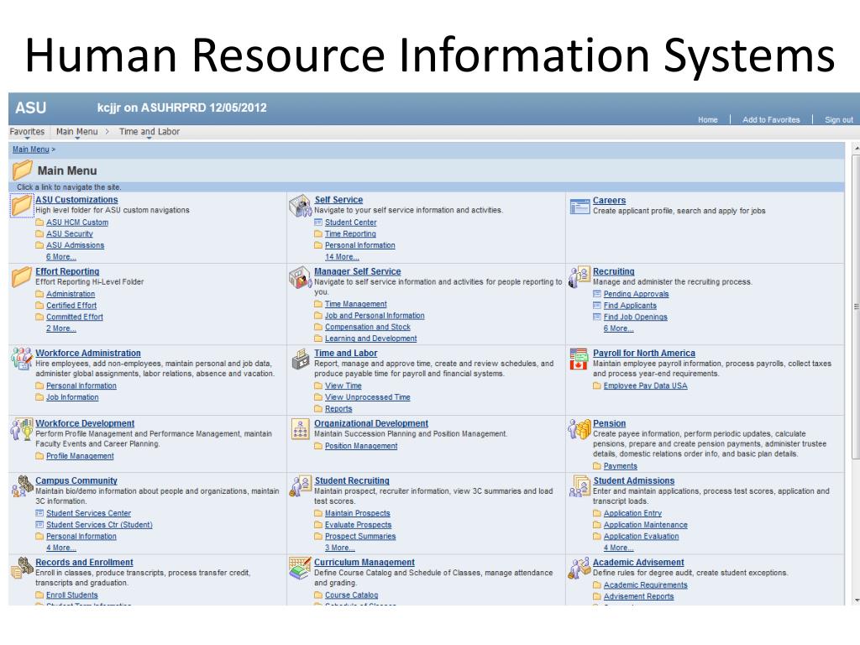Open the ASU Security link

click(x=70, y=233)
